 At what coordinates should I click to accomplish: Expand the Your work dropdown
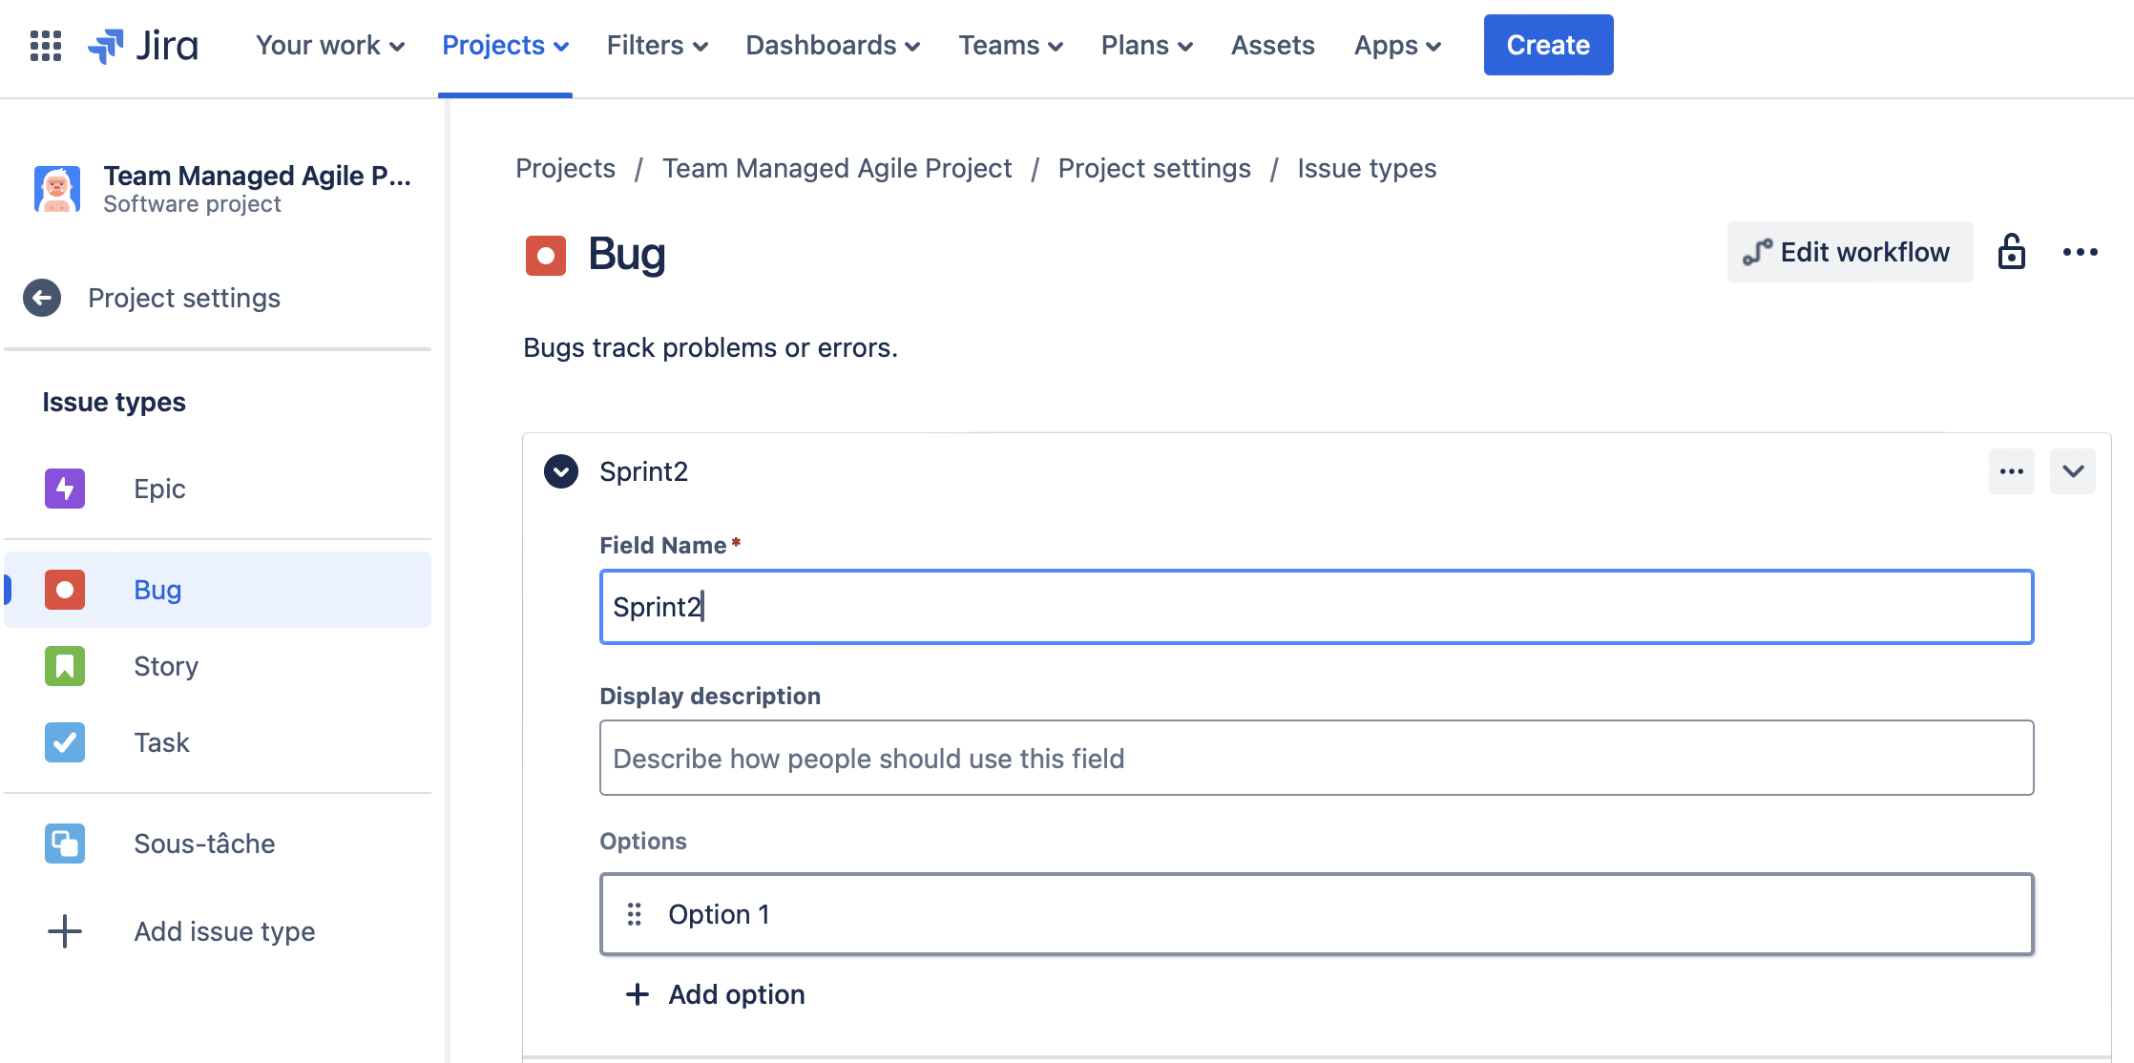[x=330, y=45]
